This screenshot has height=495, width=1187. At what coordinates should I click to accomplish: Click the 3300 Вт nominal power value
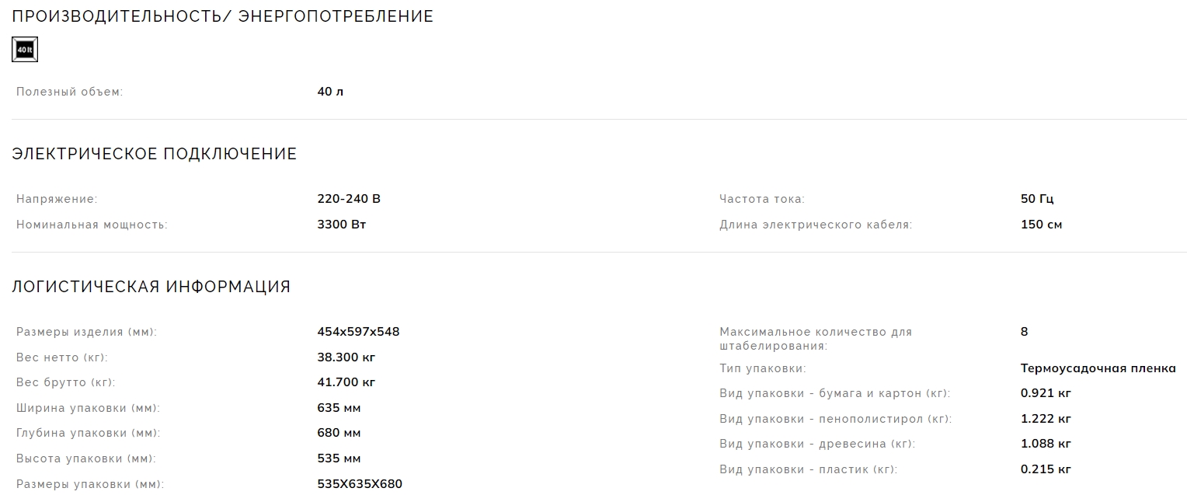point(342,225)
